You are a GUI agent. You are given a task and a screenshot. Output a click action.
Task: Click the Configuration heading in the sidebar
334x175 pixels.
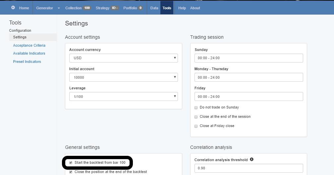20,30
